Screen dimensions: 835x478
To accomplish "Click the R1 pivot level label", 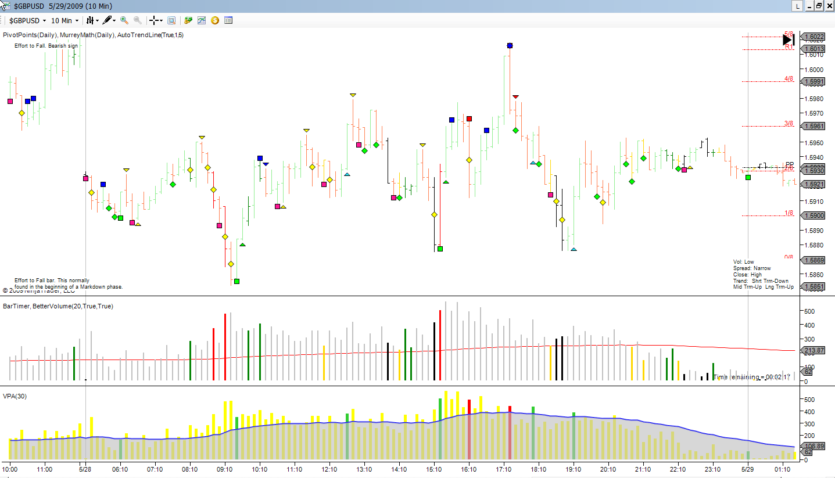I will 789,46.
